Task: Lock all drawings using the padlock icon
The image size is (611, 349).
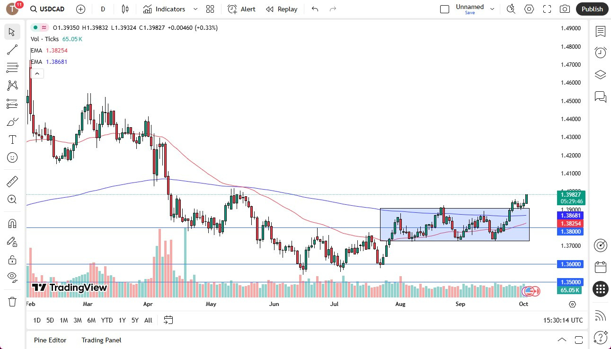Action: (x=12, y=259)
